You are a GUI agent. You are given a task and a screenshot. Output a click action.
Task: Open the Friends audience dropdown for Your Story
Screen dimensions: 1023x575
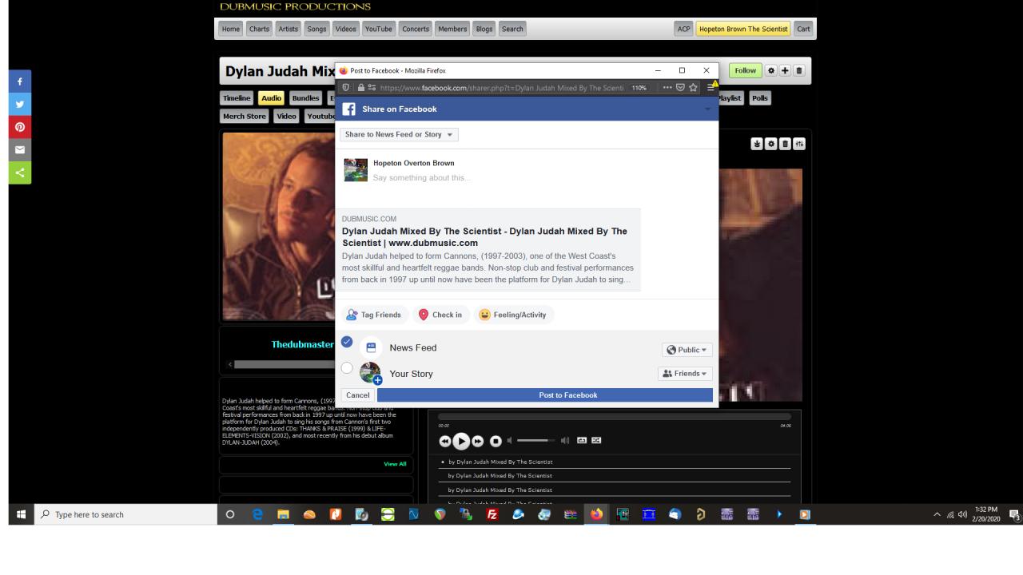(684, 374)
